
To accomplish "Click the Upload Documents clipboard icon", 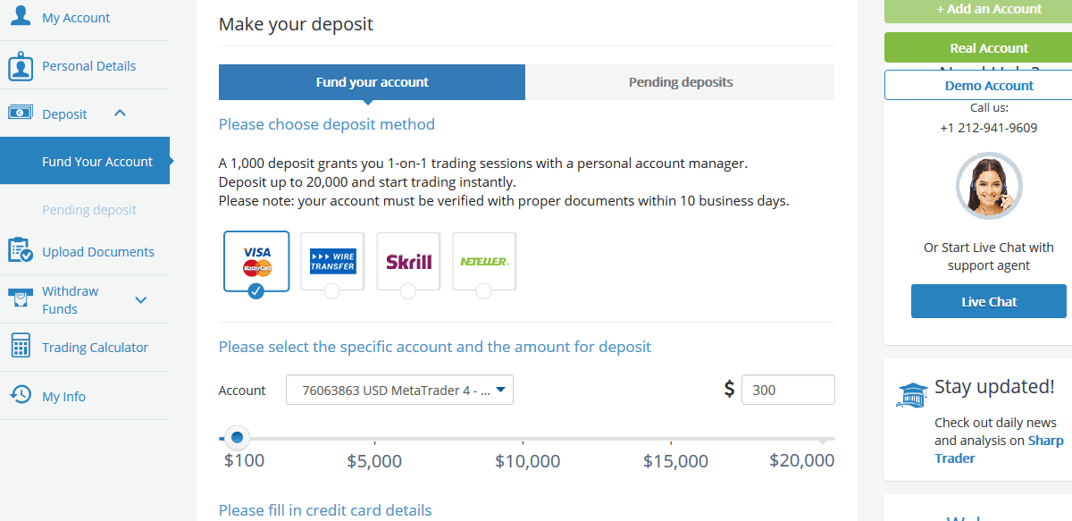I will [21, 251].
